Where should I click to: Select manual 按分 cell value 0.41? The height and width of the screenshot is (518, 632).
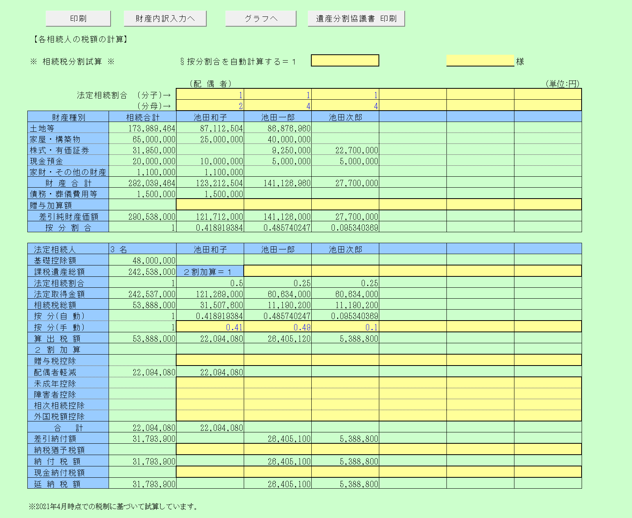[x=210, y=327]
